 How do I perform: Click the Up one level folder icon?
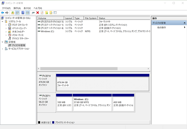(13, 13)
